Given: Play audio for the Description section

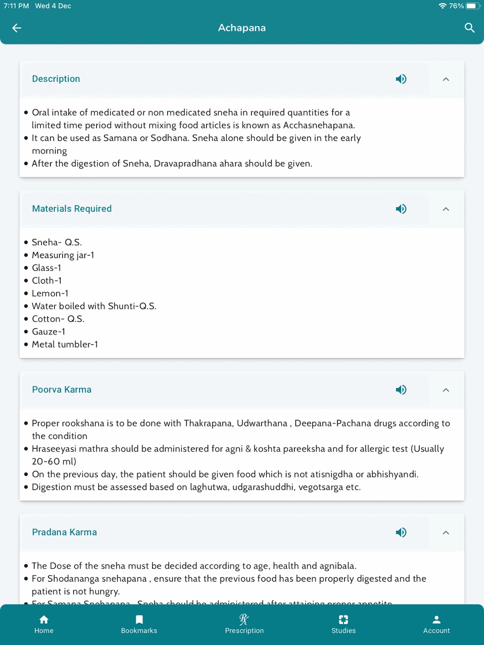Looking at the screenshot, I should (401, 79).
